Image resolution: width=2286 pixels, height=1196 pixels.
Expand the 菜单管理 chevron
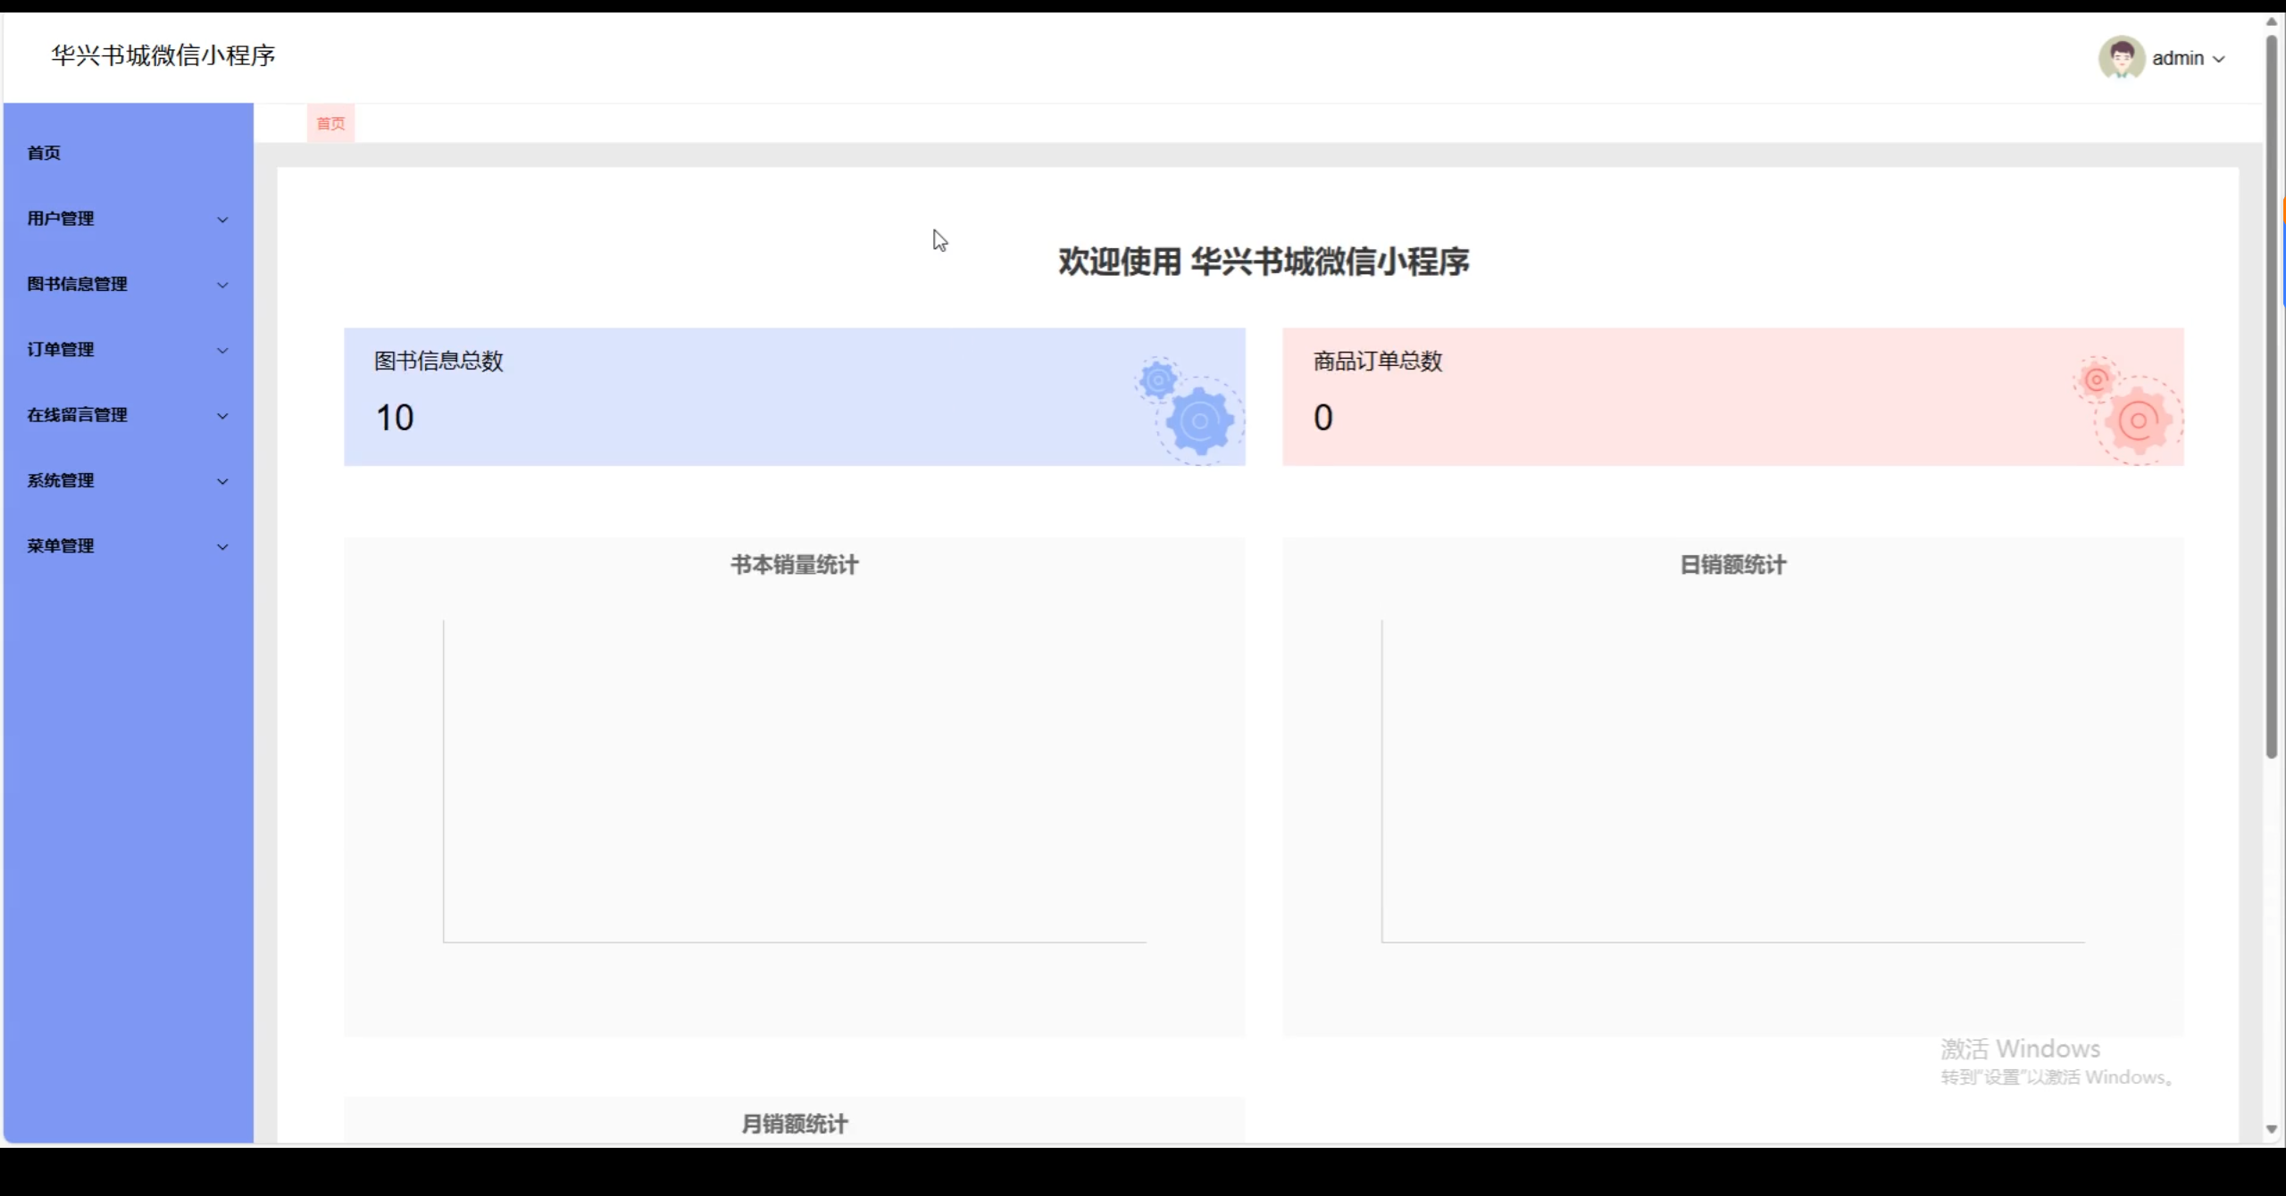coord(222,546)
